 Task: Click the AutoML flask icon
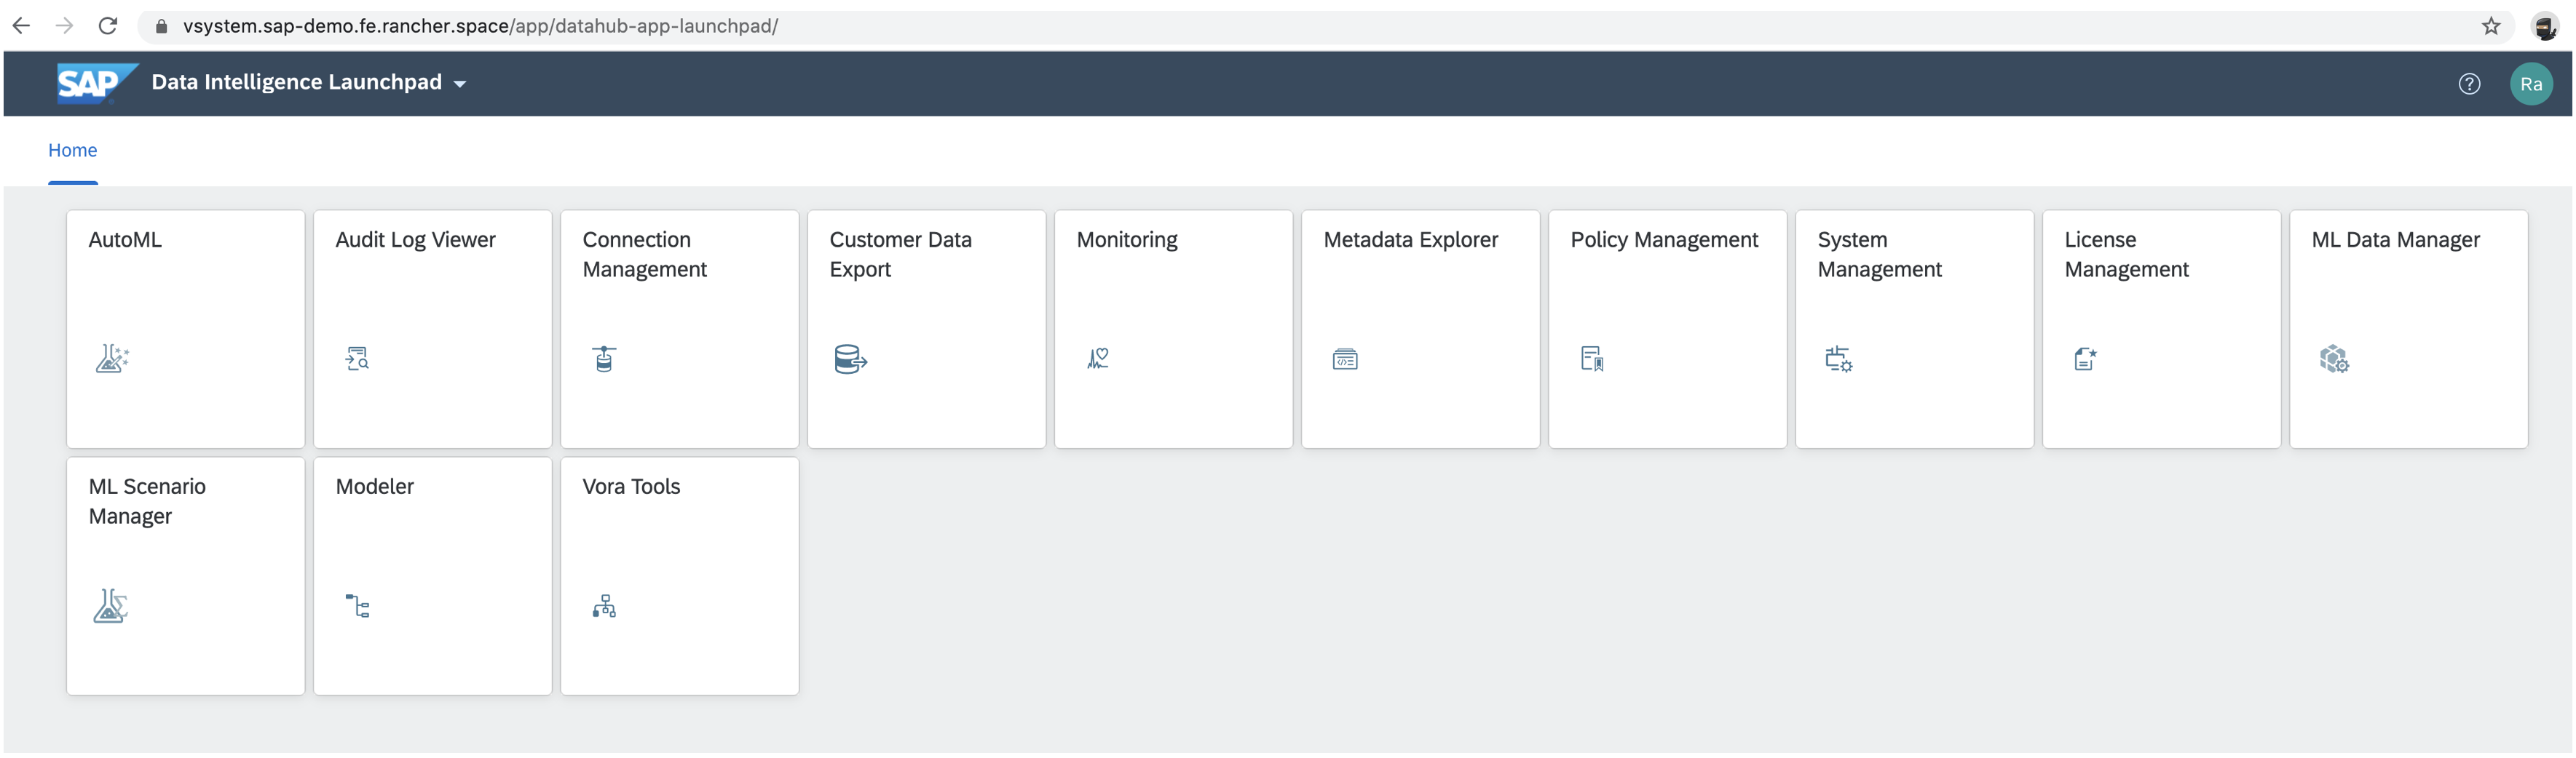pyautogui.click(x=112, y=359)
